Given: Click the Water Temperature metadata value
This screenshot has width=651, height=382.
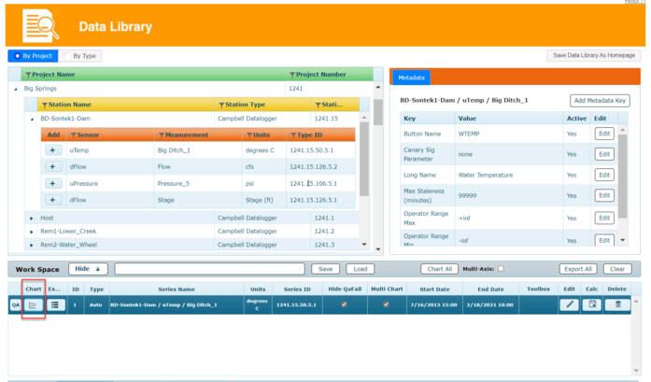Looking at the screenshot, I should (x=486, y=176).
